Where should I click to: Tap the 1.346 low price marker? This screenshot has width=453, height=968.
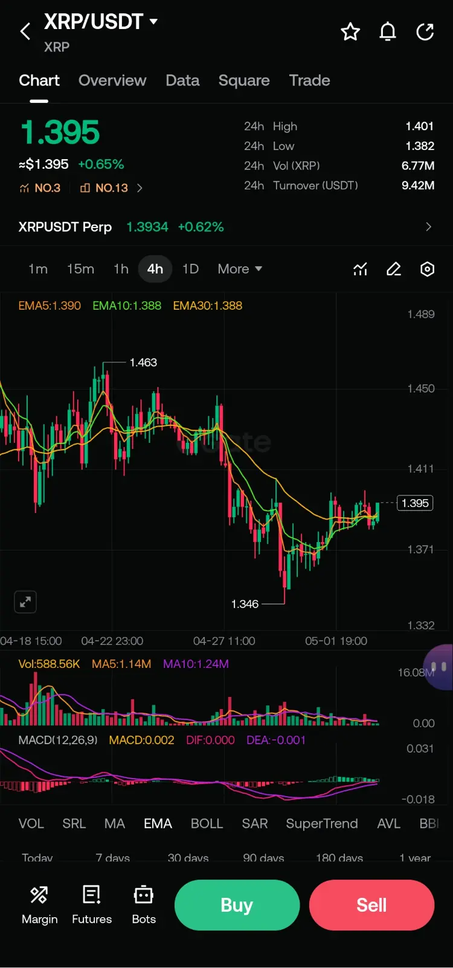pyautogui.click(x=245, y=604)
